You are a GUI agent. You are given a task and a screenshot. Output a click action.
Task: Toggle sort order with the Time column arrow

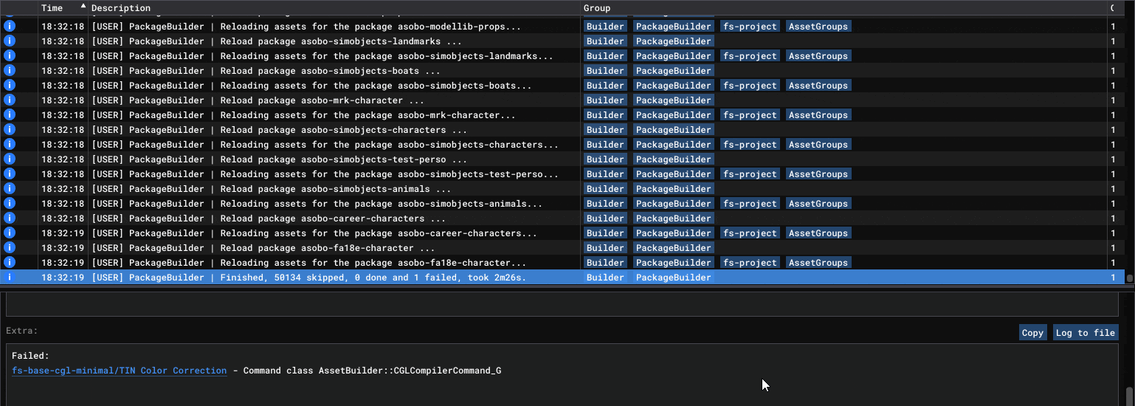tap(83, 7)
